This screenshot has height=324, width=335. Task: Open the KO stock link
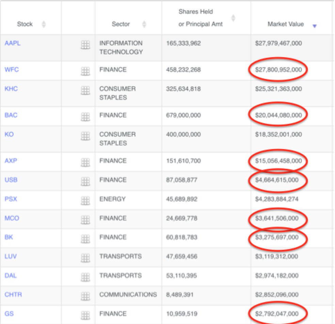click(9, 134)
